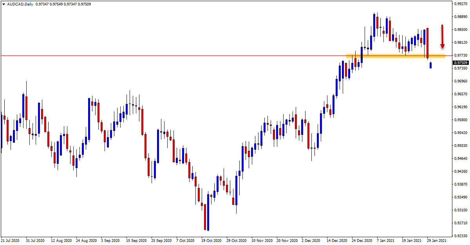The height and width of the screenshot is (245, 470).
Task: Click the 2 Dec 2020 date label
Action: point(311,241)
